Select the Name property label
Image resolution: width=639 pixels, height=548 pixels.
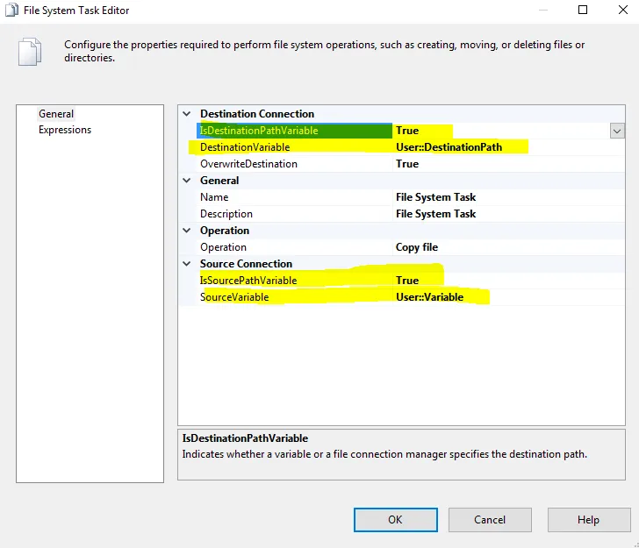click(x=214, y=197)
